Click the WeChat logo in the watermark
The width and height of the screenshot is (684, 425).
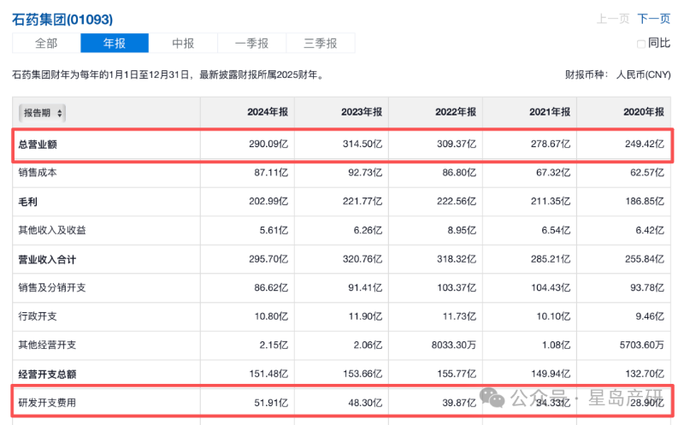(x=492, y=398)
